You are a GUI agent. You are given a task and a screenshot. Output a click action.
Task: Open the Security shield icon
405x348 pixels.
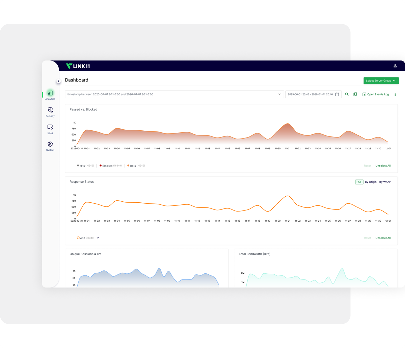point(50,110)
